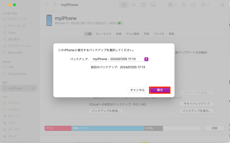Select the 写真 tab

coord(146,34)
